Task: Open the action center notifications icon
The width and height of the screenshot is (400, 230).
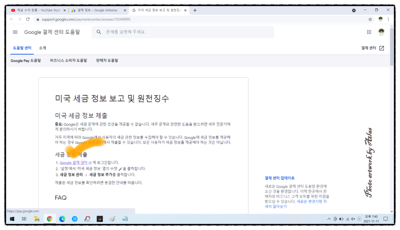Action: tap(386, 219)
